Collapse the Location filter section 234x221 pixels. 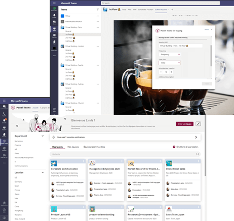(x=43, y=172)
